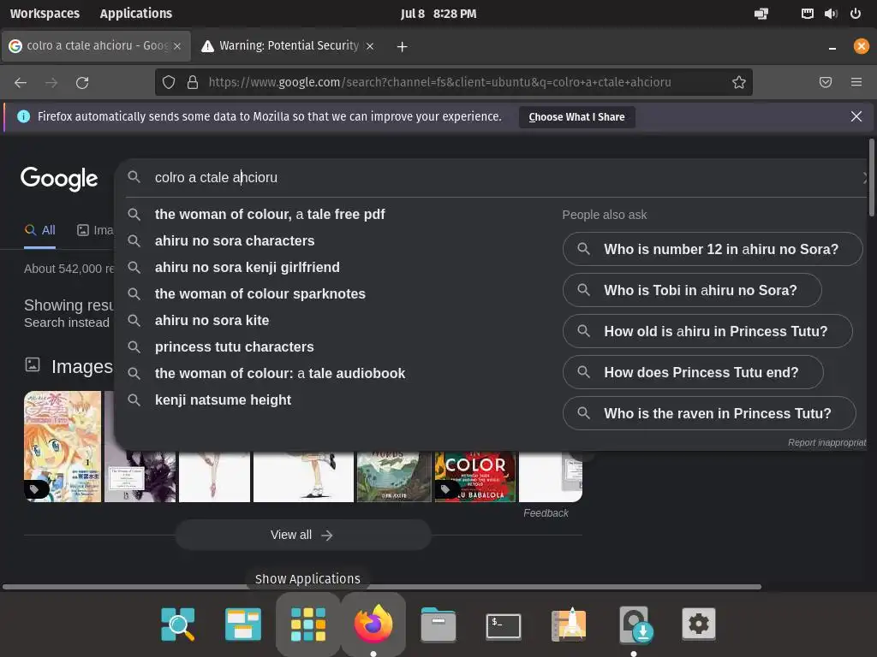Open the Save to Pocket icon
The image size is (877, 657).
click(x=825, y=83)
